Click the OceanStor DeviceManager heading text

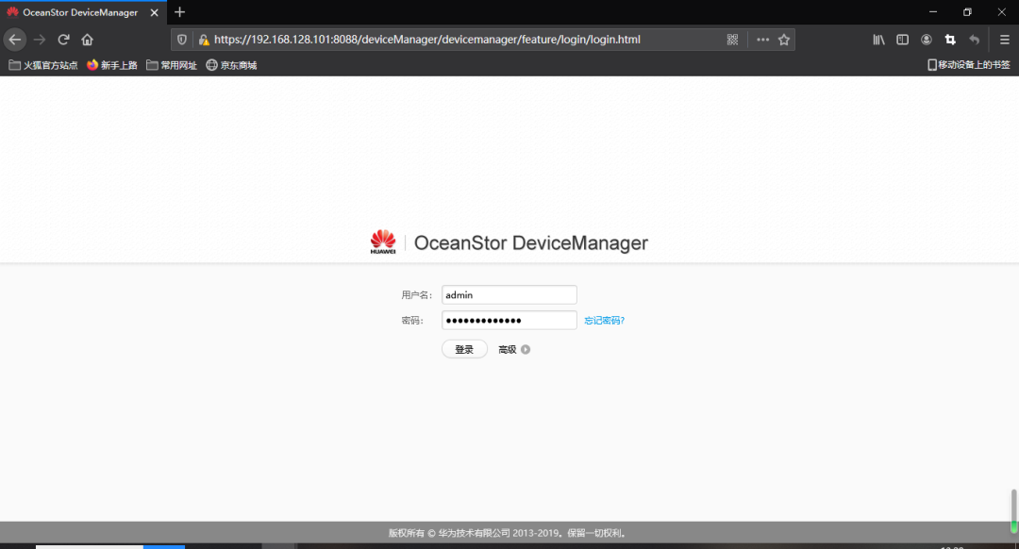click(x=531, y=243)
